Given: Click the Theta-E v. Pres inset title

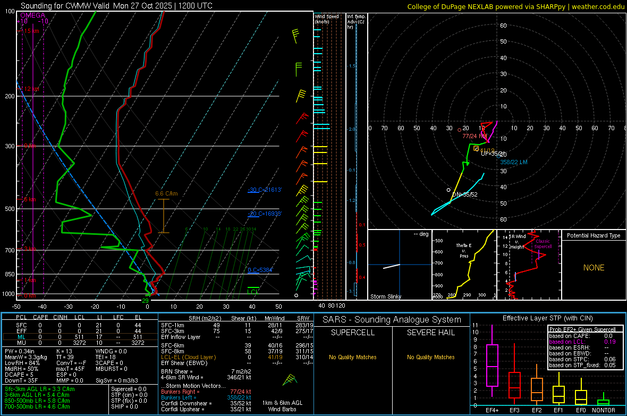Looking at the screenshot, I should click(464, 251).
